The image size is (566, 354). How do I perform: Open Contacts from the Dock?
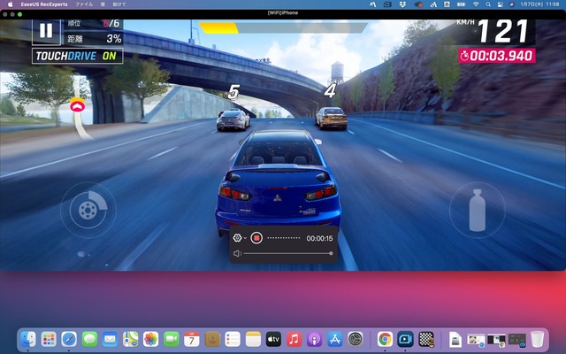pos(212,339)
